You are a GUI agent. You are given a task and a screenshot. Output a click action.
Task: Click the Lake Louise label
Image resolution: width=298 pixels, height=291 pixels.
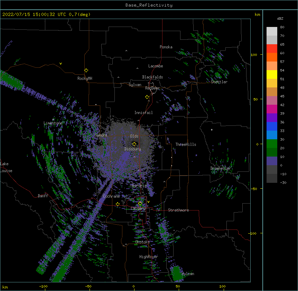click(6, 167)
